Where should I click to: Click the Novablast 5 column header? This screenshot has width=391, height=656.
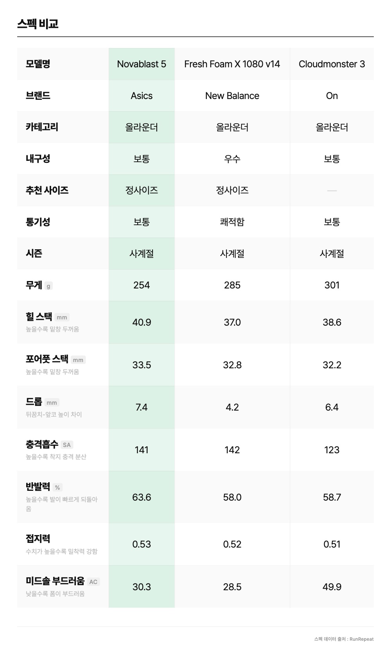(x=142, y=64)
